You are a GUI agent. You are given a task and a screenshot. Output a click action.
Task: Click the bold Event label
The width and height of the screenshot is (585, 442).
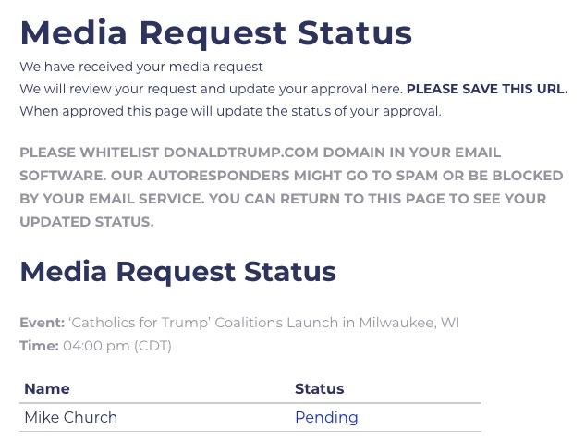[x=42, y=323]
